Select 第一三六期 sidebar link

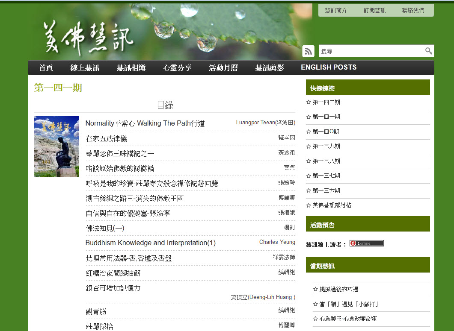point(326,190)
